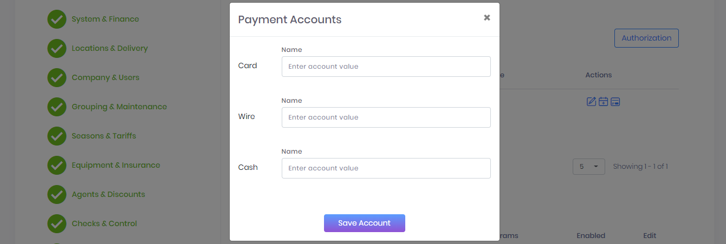Focus the Wire account name field
726x244 pixels.
pos(386,117)
